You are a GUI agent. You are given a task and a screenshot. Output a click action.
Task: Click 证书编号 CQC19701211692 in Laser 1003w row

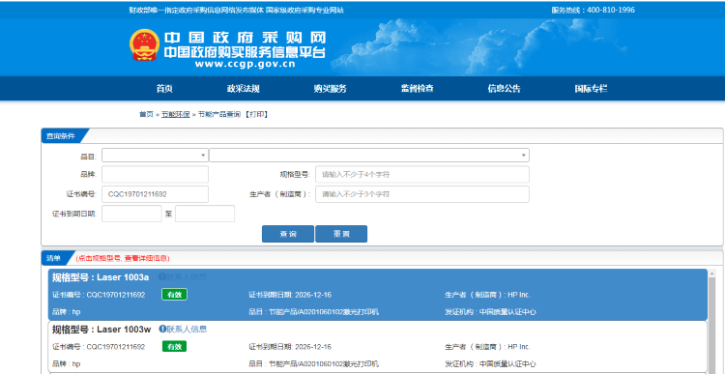tap(99, 347)
